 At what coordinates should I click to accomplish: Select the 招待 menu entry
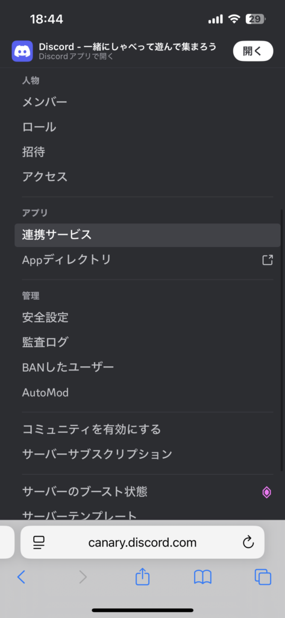pyautogui.click(x=147, y=152)
